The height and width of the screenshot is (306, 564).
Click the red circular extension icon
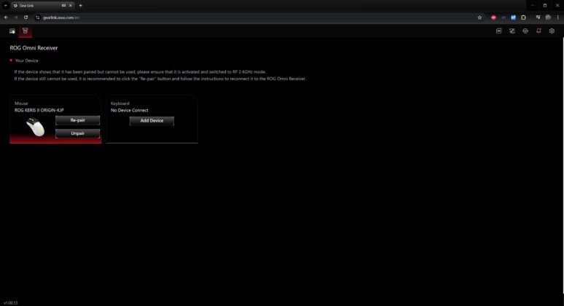tap(493, 17)
